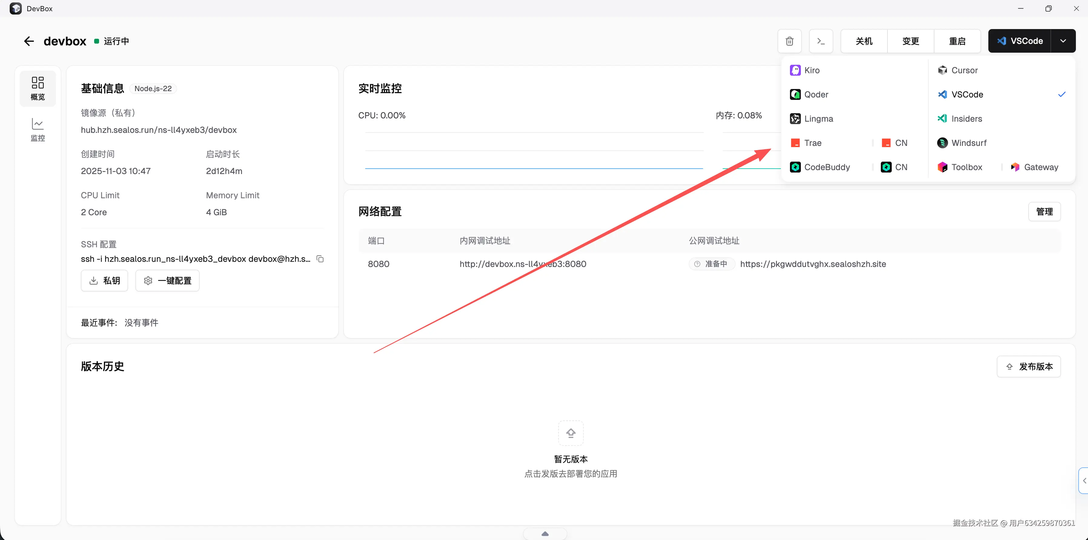Copy the SSH command

pyautogui.click(x=320, y=259)
